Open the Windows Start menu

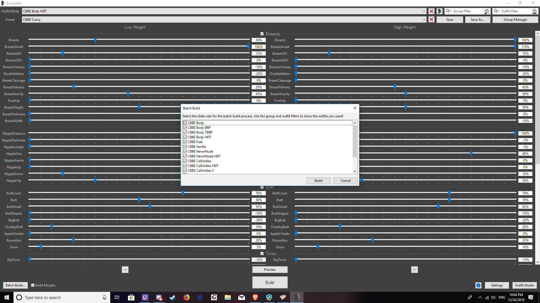[x=7, y=297]
